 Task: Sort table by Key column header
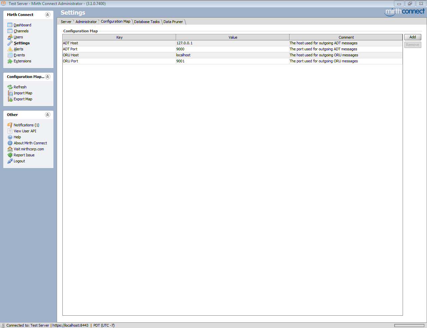tap(119, 37)
